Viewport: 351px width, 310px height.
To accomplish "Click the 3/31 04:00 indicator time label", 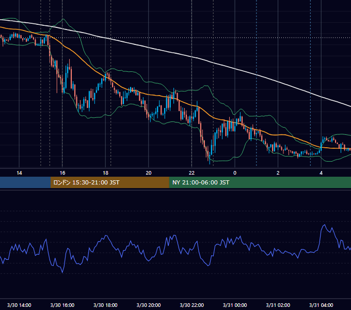I will pos(321,305).
